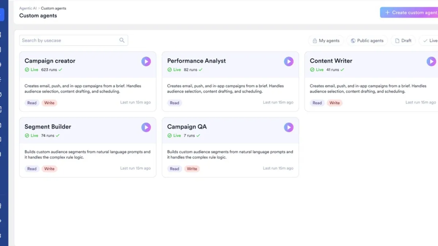Click Last run 15m ago on Performance Analyst
Viewport: 438px width, 246px height.
[x=278, y=102]
